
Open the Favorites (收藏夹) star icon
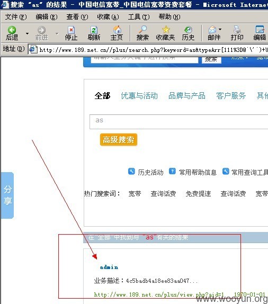click(x=166, y=30)
